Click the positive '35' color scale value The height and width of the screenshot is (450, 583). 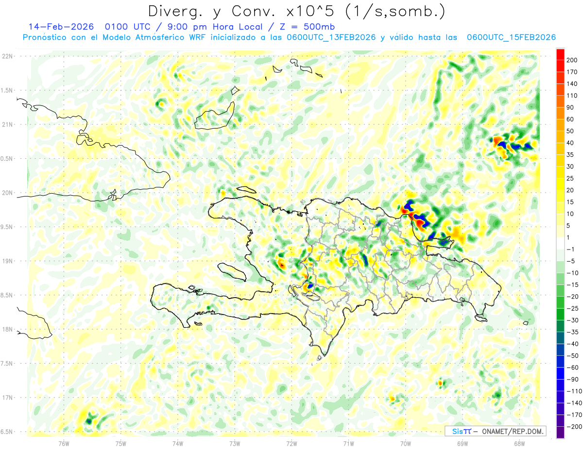[x=570, y=155]
